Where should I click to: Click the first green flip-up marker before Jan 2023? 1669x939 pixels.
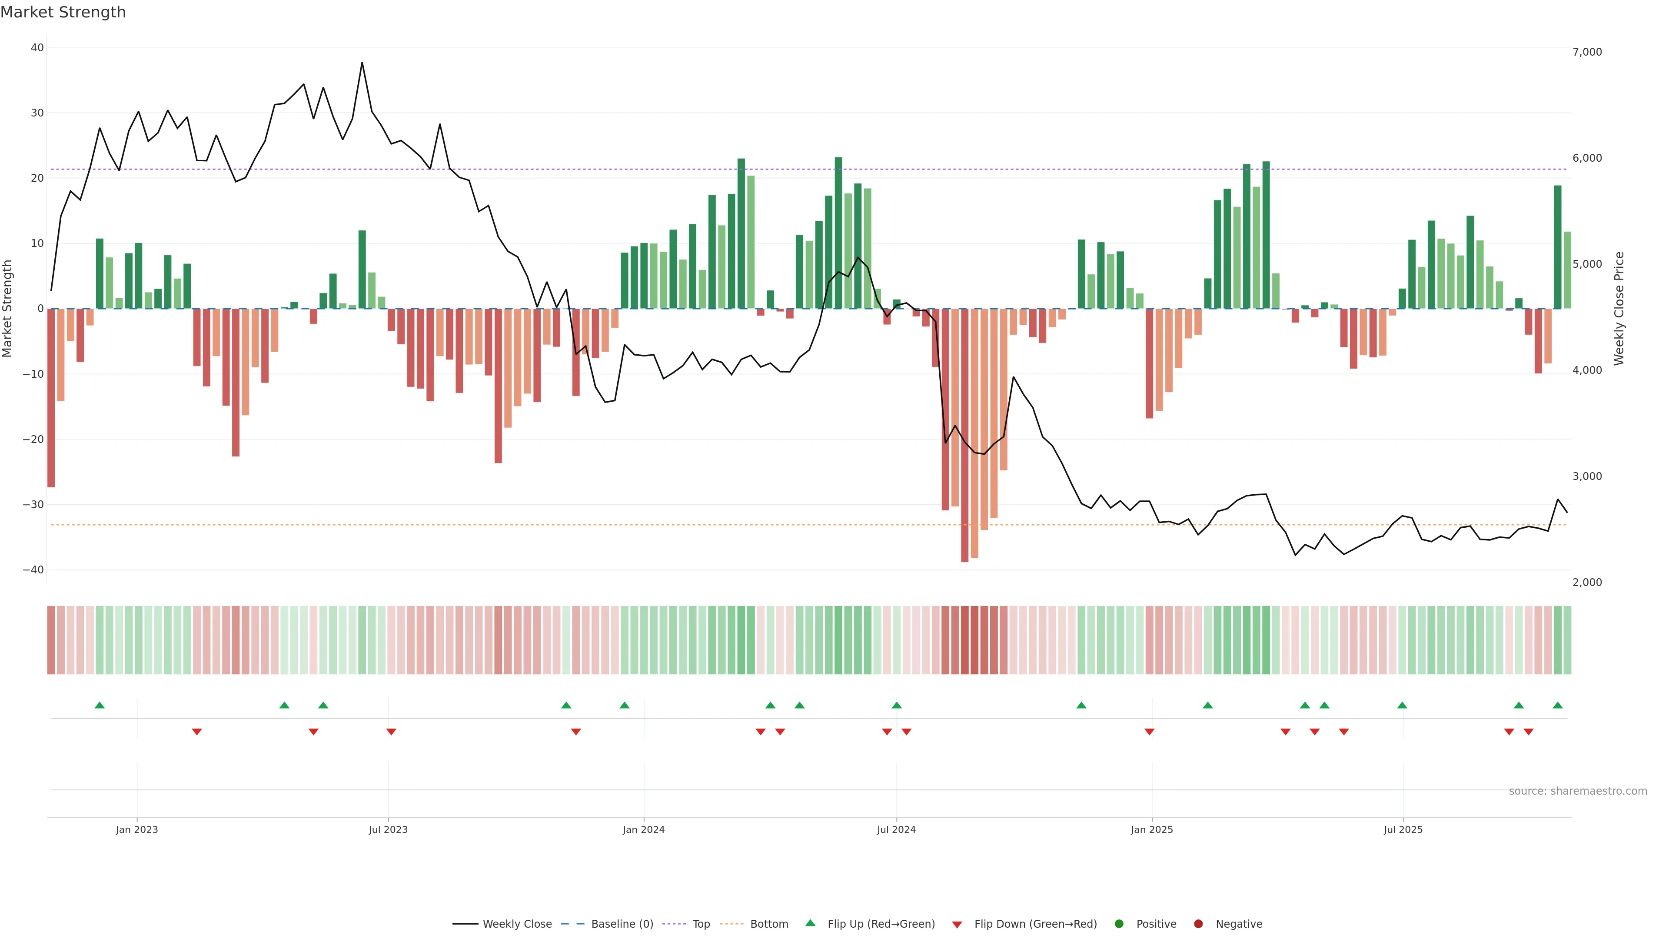pyautogui.click(x=100, y=705)
